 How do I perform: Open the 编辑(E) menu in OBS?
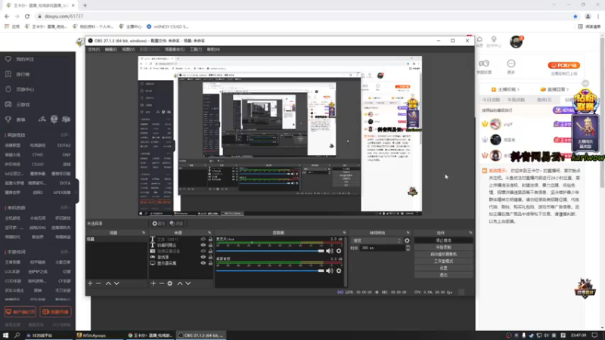(x=111, y=49)
